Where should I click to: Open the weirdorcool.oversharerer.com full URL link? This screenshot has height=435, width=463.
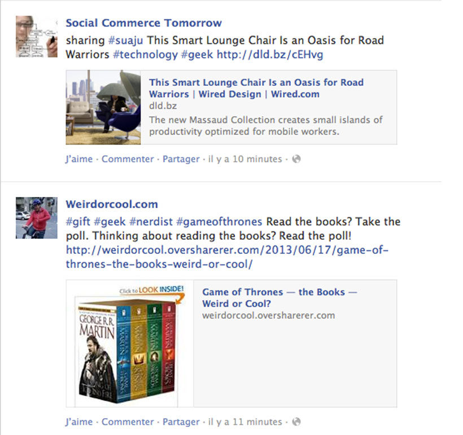(227, 257)
